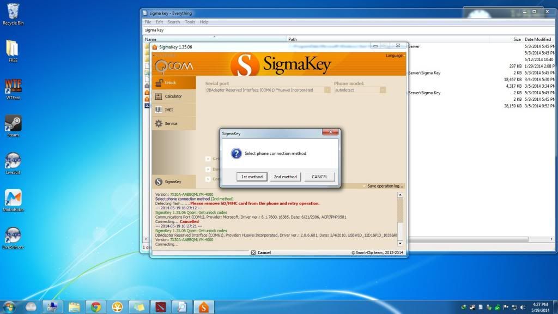The height and width of the screenshot is (314, 558).
Task: Choose the 2nd method button
Action: [286, 177]
